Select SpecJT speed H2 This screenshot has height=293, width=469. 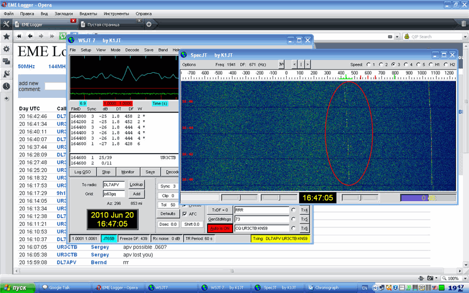pos(446,65)
